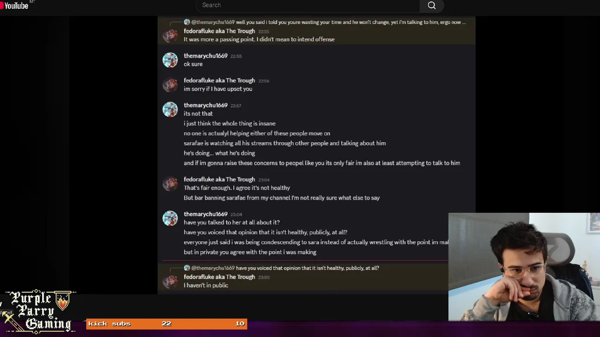This screenshot has width=600, height=337.
Task: Click the orange kick subs progress bar
Action: click(166, 323)
